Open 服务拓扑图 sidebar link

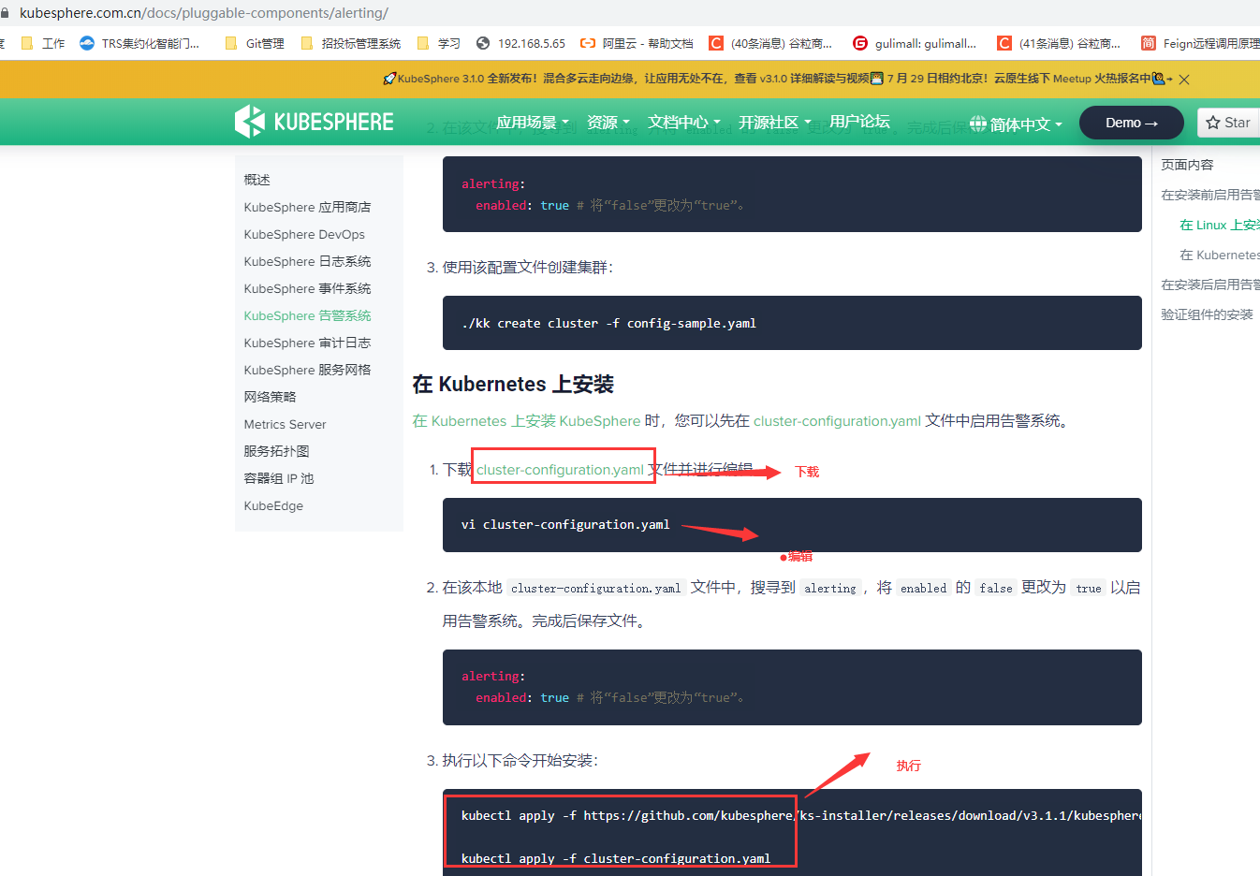[x=276, y=451]
